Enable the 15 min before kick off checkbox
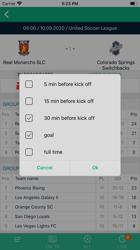140x250 pixels. click(29, 101)
